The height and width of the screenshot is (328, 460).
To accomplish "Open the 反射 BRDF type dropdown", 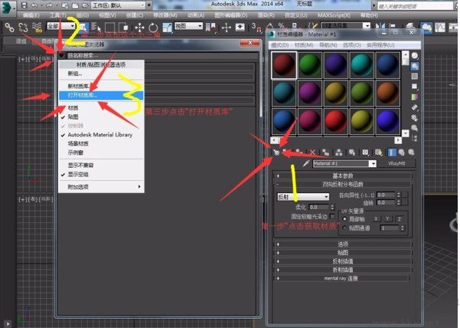I will click(x=303, y=197).
